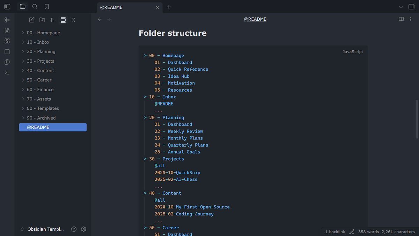Click code line 22 - Weekly Review

178,131
